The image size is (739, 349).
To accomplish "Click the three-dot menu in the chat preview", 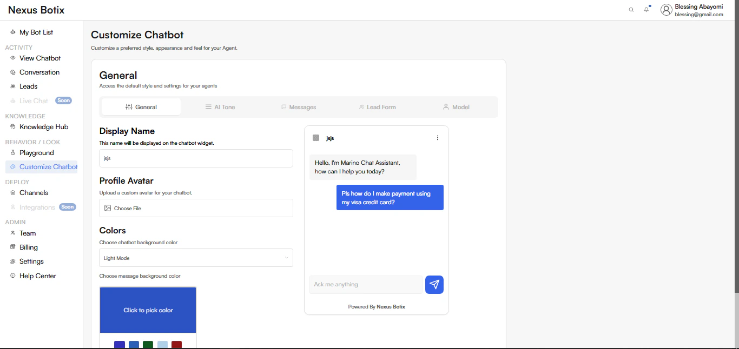I will pos(438,138).
